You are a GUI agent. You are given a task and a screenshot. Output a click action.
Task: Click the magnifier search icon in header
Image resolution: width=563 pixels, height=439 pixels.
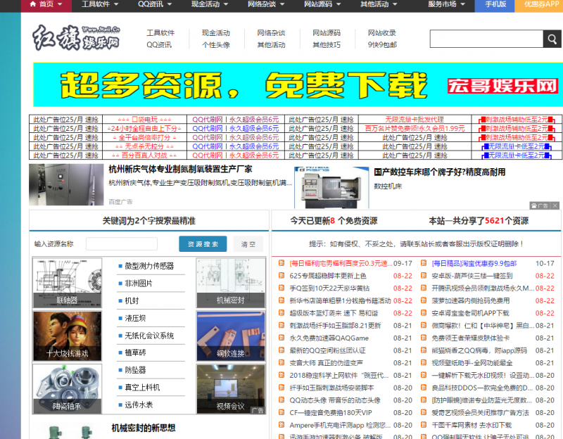coord(552,39)
